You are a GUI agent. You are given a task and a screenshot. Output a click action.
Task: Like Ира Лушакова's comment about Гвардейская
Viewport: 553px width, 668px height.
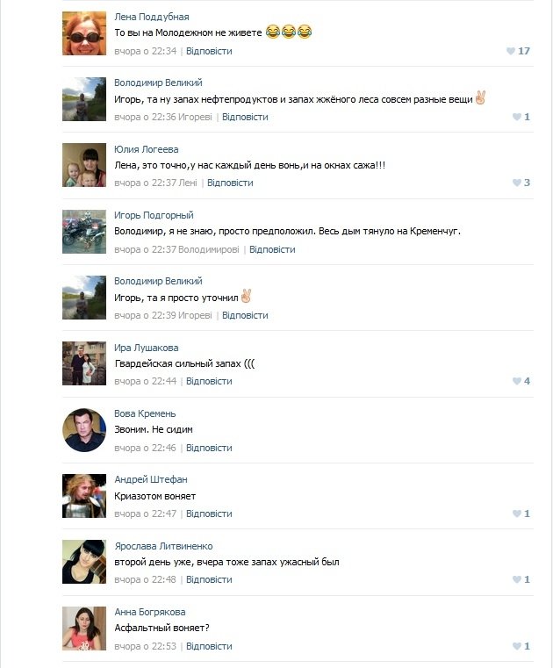(x=515, y=381)
